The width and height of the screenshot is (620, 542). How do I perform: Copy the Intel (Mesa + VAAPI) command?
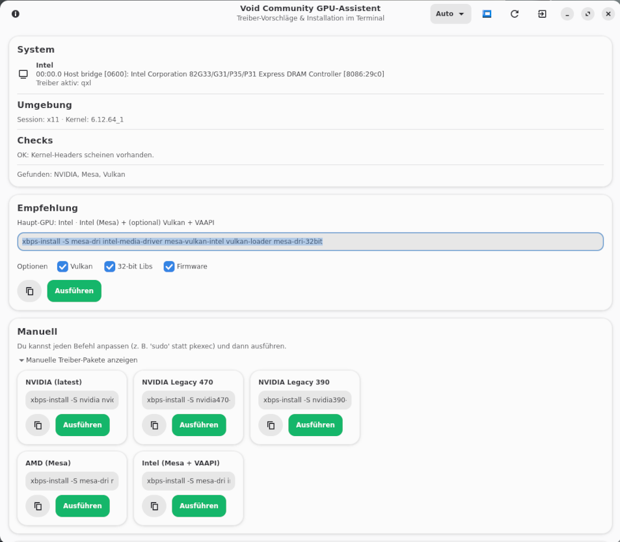[154, 506]
